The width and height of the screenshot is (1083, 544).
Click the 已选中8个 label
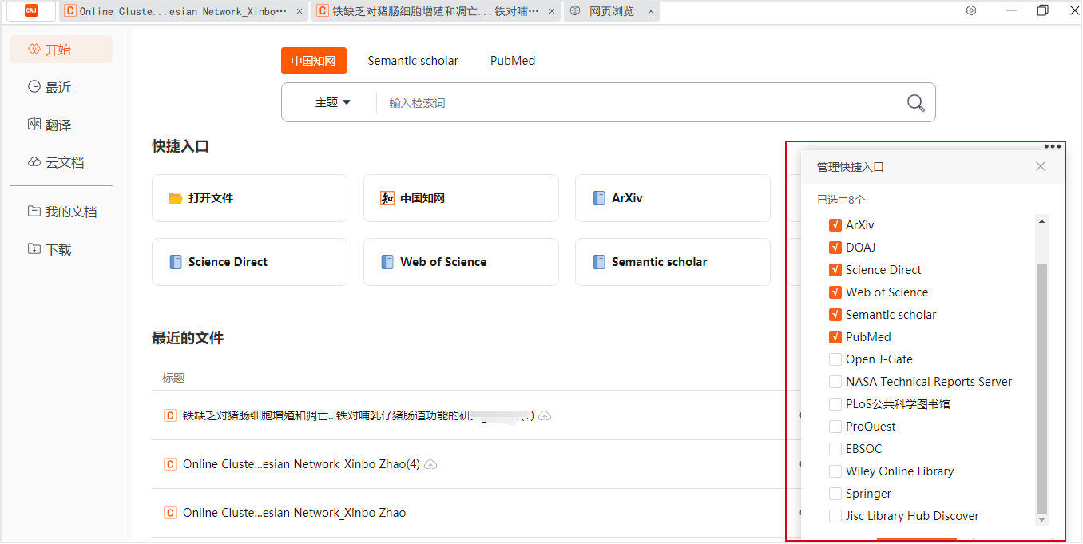point(840,200)
